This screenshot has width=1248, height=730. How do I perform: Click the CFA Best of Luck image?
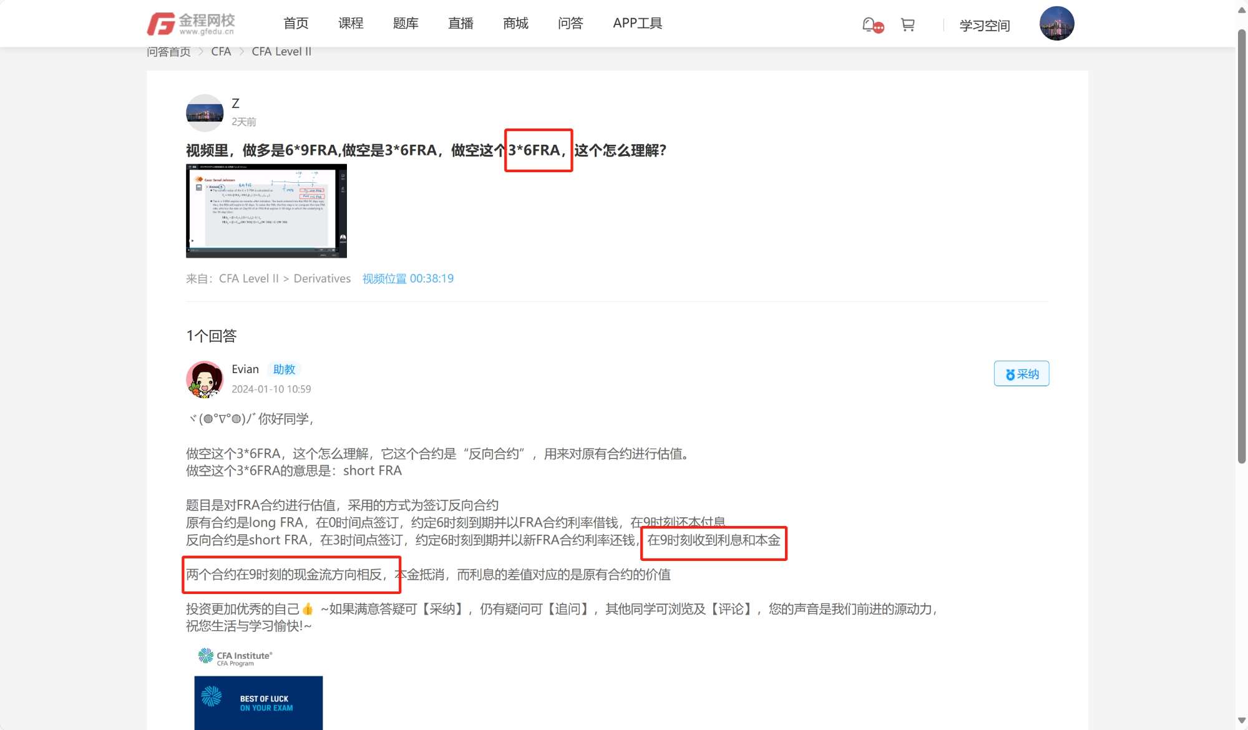258,703
